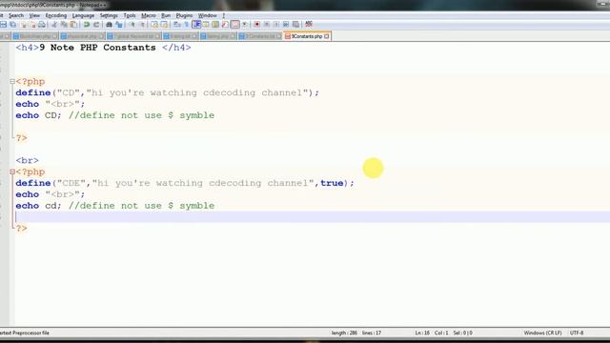610x343 pixels.
Task: Open the Search menu
Action: click(x=16, y=15)
